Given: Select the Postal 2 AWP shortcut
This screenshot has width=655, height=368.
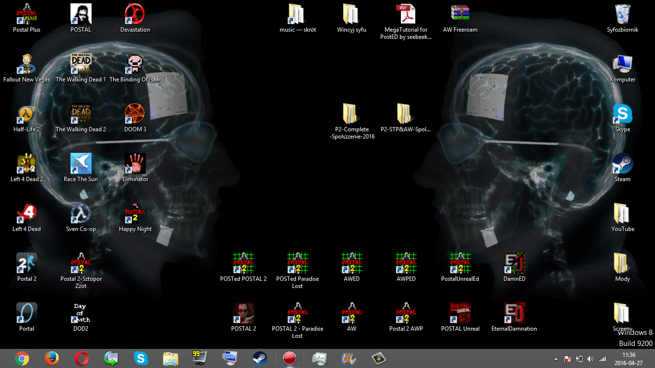Looking at the screenshot, I should tap(406, 317).
